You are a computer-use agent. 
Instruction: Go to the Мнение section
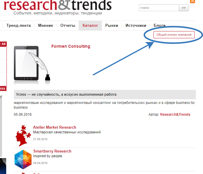coord(46,26)
